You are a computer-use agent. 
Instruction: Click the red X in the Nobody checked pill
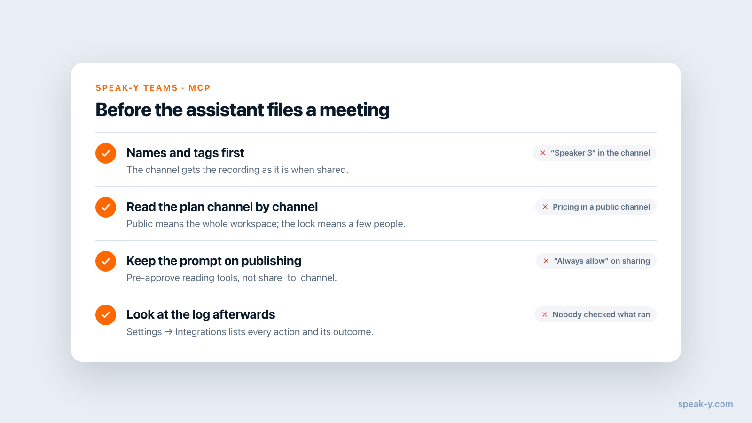(545, 314)
